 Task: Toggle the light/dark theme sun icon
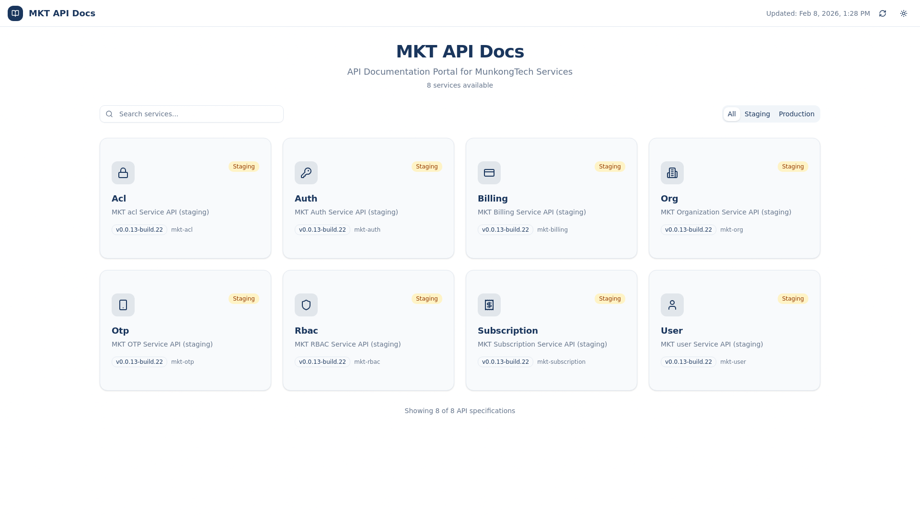pos(904,13)
